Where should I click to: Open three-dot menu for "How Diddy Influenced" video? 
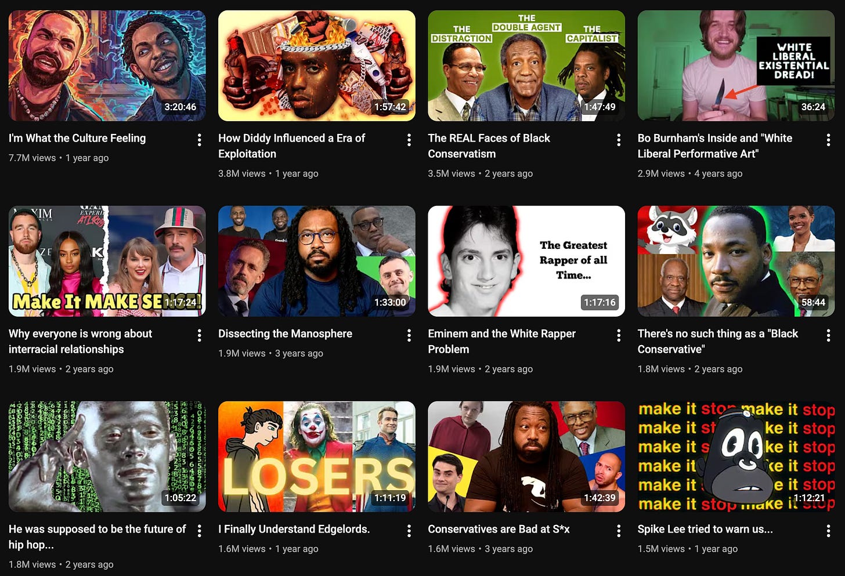pyautogui.click(x=409, y=140)
